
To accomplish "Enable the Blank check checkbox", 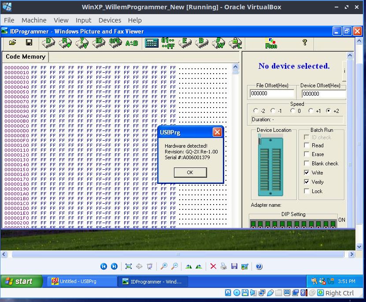I will point(307,164).
